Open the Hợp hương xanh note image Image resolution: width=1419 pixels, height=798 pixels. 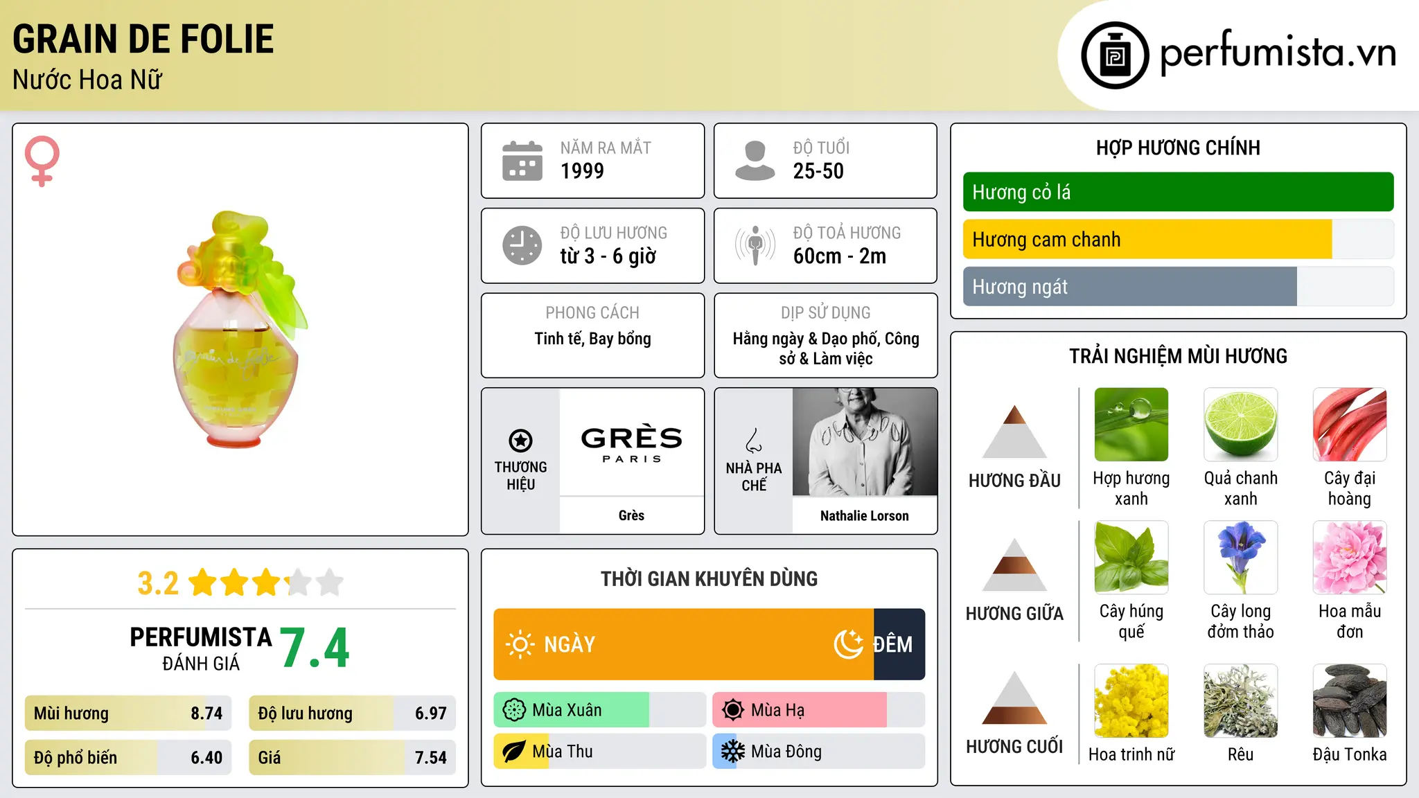(1131, 425)
